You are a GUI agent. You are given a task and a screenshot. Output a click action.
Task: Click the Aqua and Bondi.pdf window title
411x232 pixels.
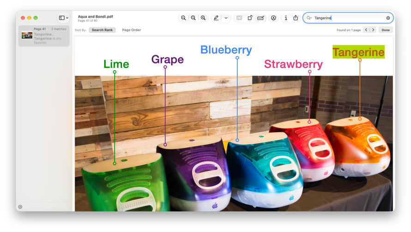96,16
